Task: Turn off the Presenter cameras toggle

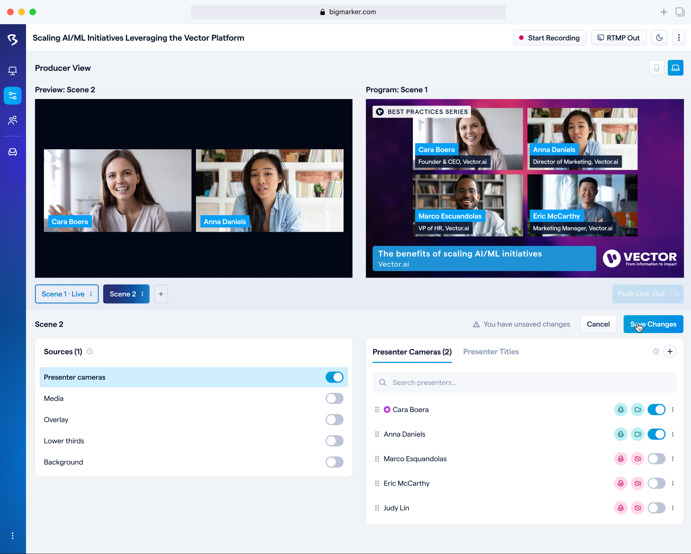Action: 334,377
